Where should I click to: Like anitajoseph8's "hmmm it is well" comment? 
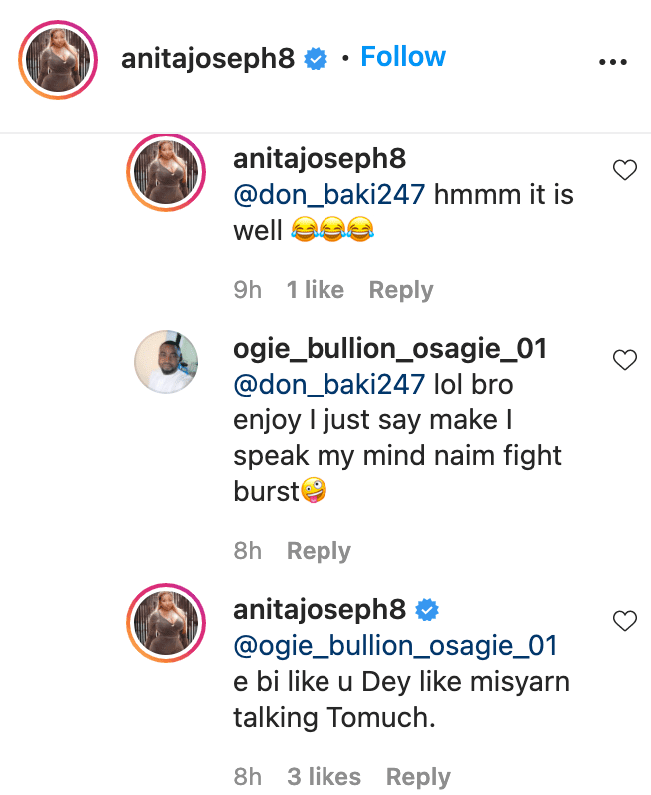point(624,170)
